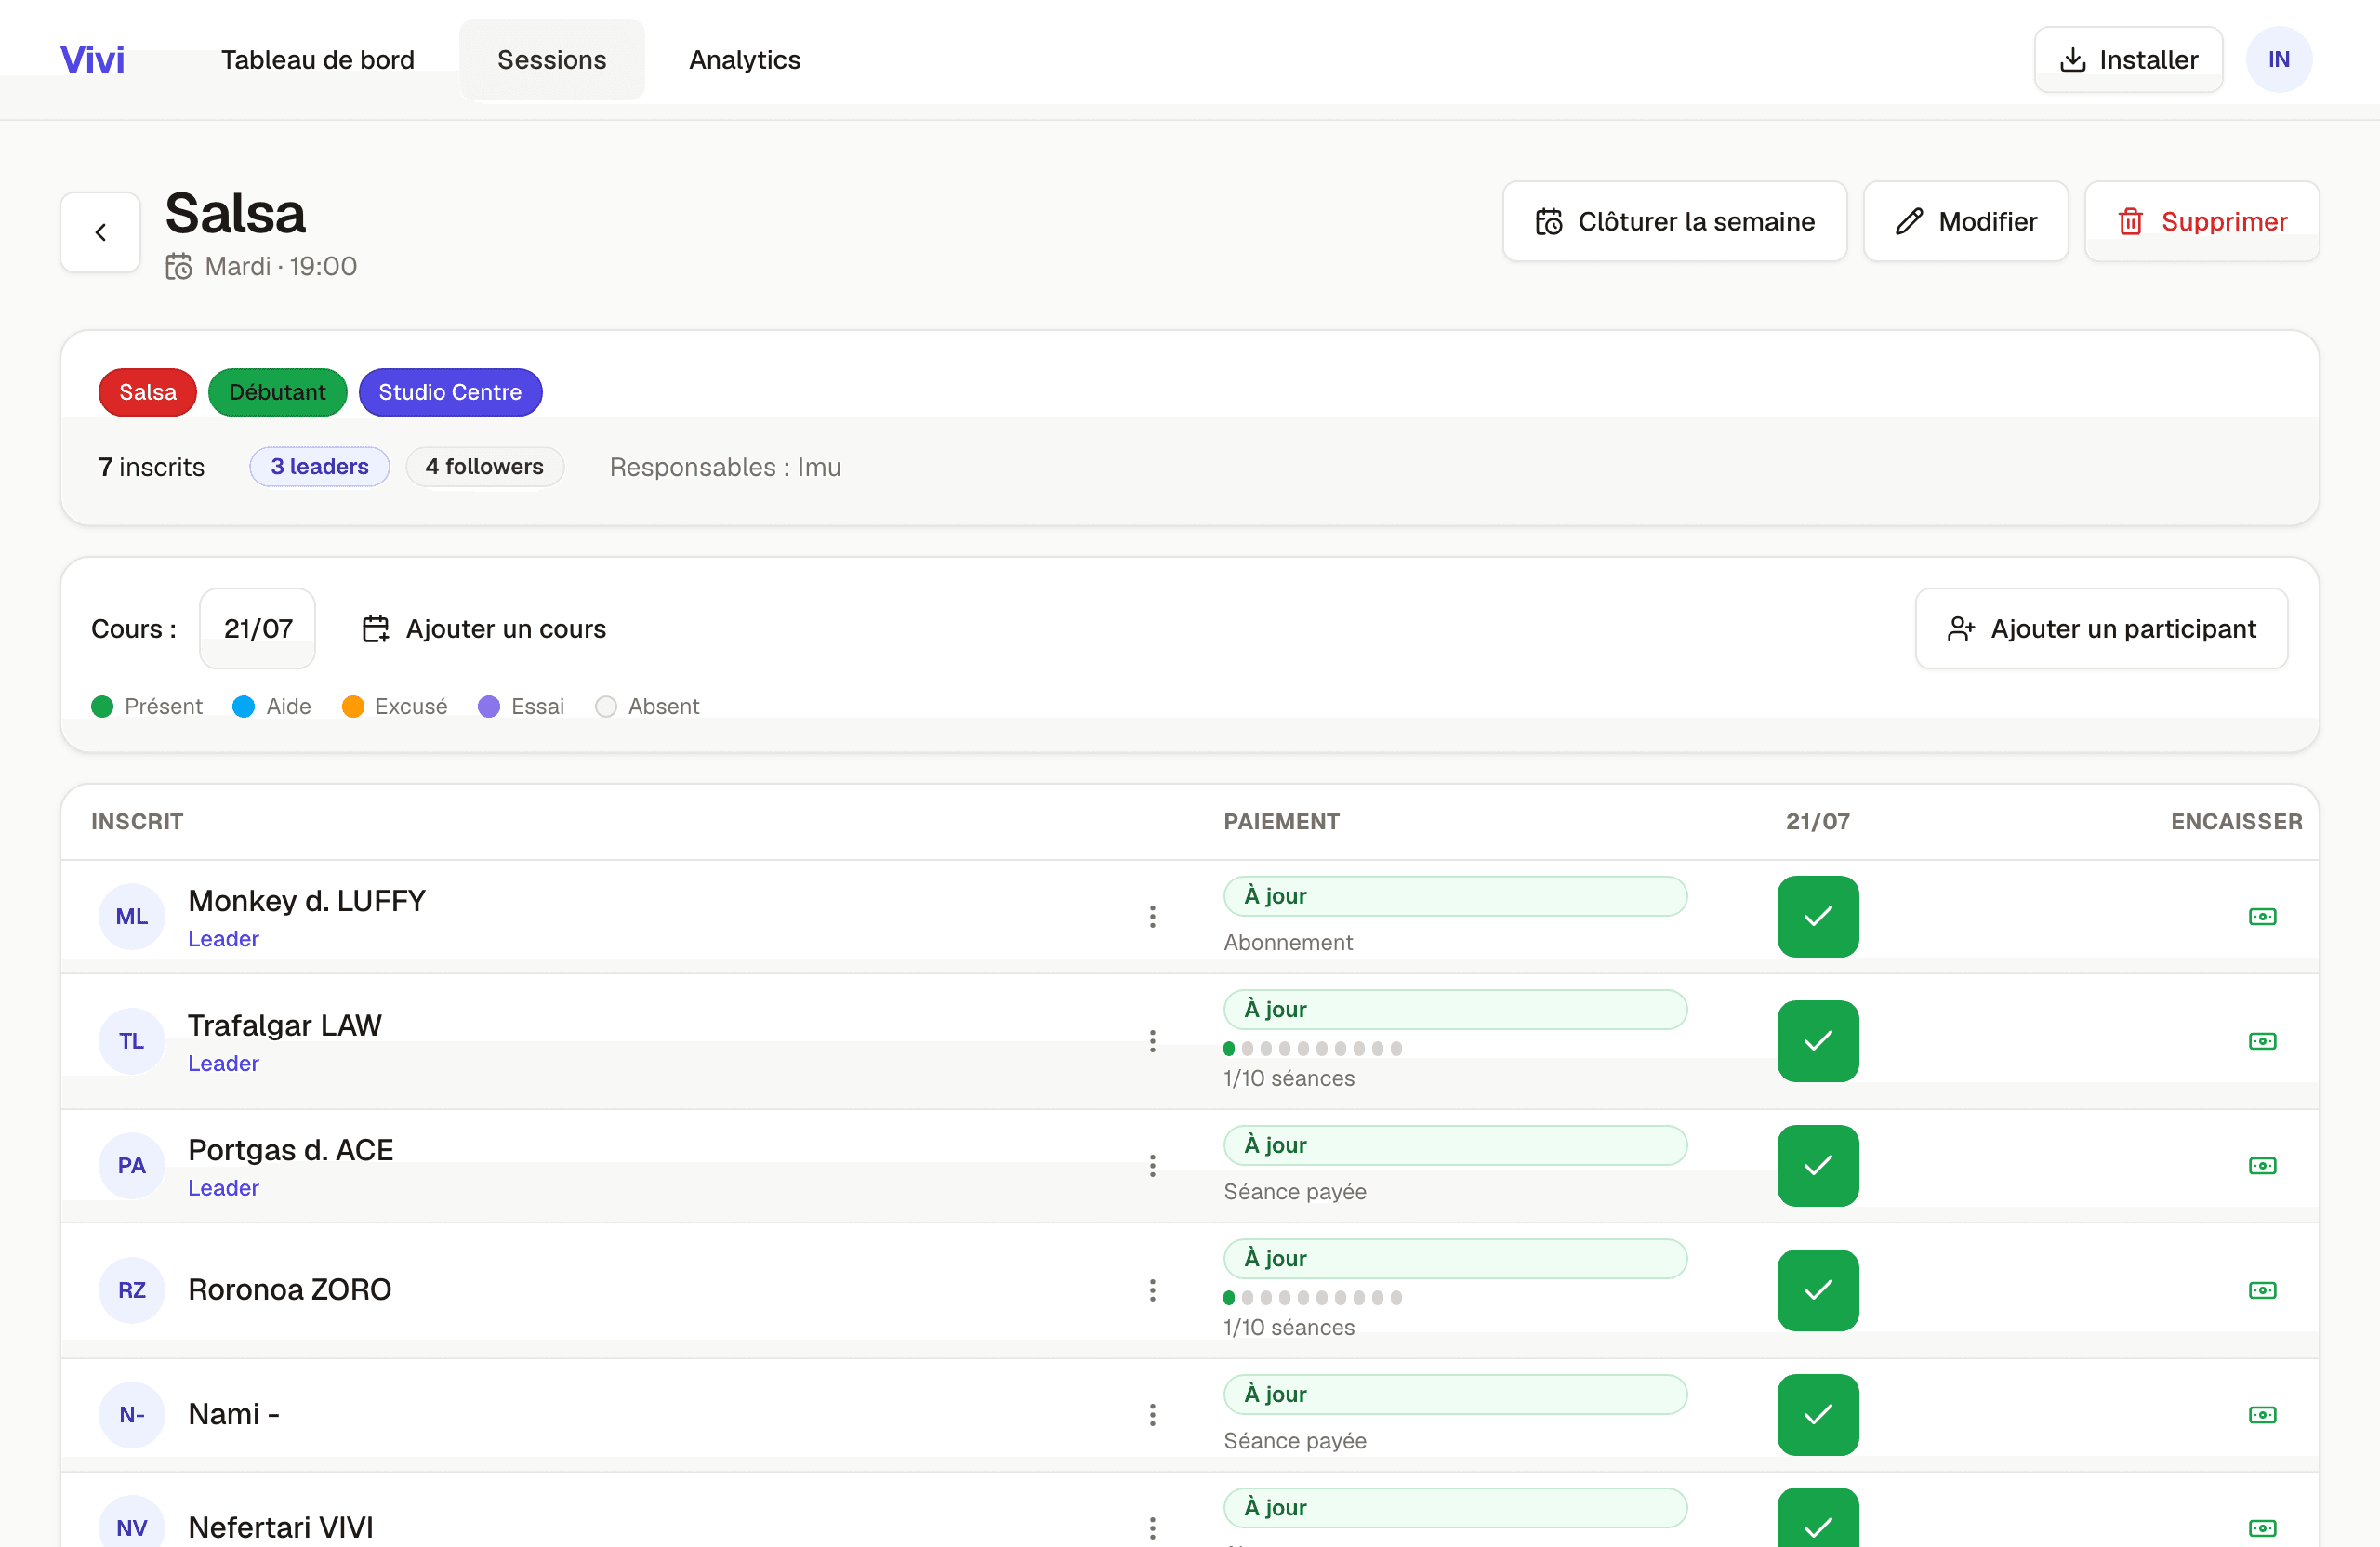
Task: Toggle attendance for Nefertari VIVI
Action: [1817, 1518]
